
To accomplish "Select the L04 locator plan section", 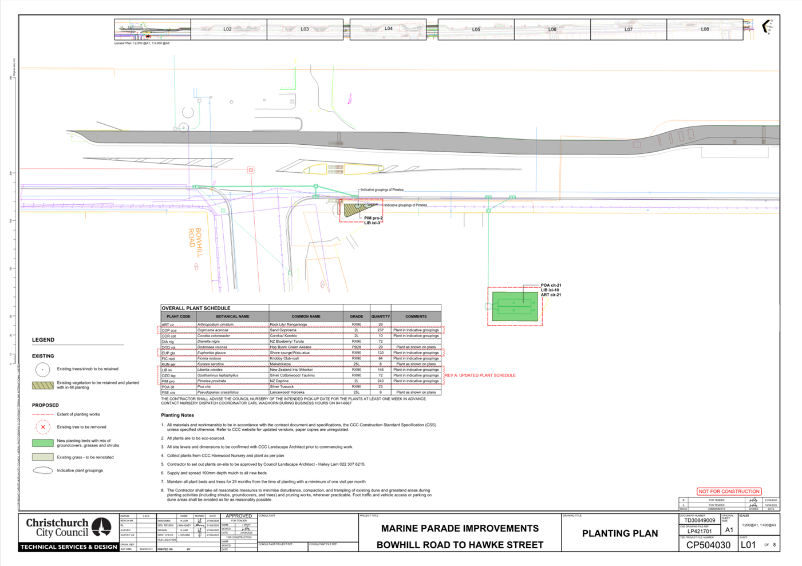I will point(388,29).
